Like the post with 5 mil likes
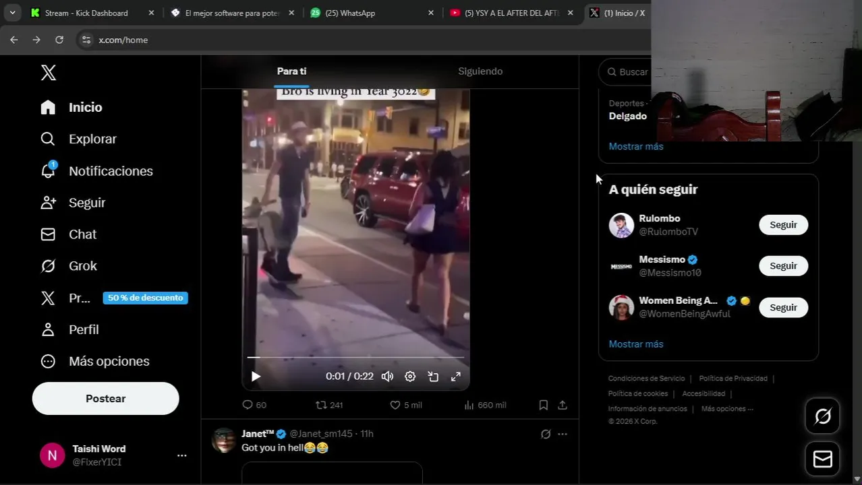 (x=405, y=405)
